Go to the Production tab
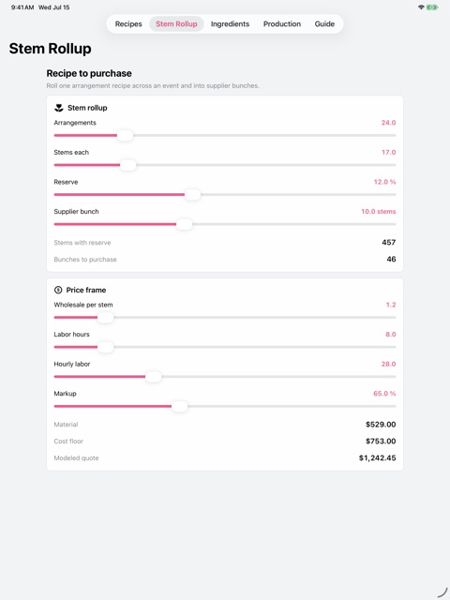Screen dimensions: 450x600 click(282, 23)
